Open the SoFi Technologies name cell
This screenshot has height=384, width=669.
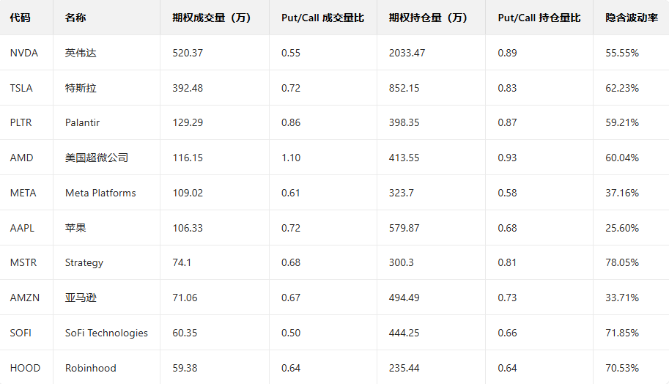[106, 333]
